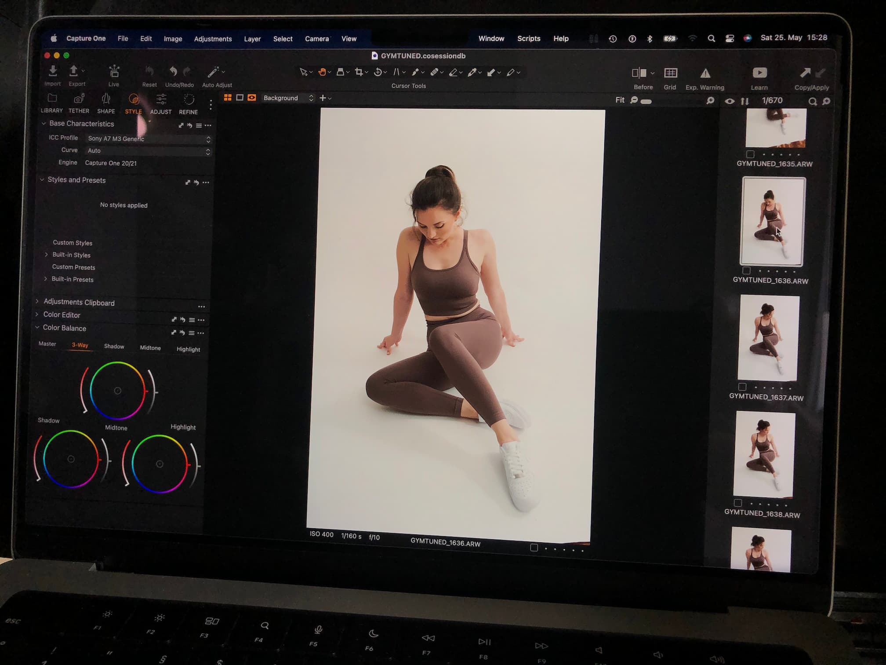Select the GYMTUNED_1638.ARW thumbnail
Screen dimensions: 886x665
(764, 454)
